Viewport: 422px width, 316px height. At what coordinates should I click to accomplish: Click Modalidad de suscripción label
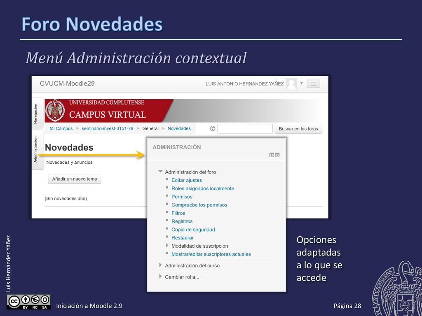pyautogui.click(x=200, y=246)
